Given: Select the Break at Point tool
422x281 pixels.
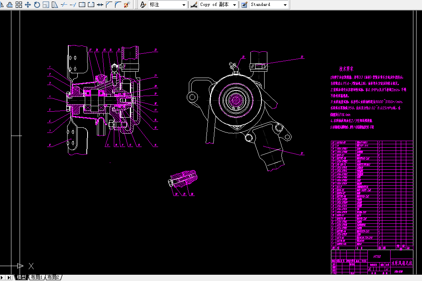Looking at the screenshot, I should tap(82, 5).
